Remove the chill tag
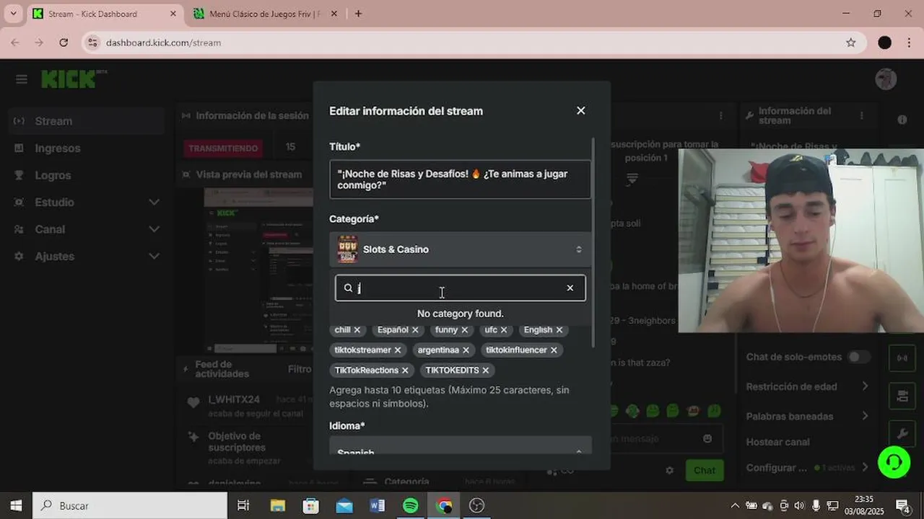This screenshot has width=924, height=519. (357, 330)
